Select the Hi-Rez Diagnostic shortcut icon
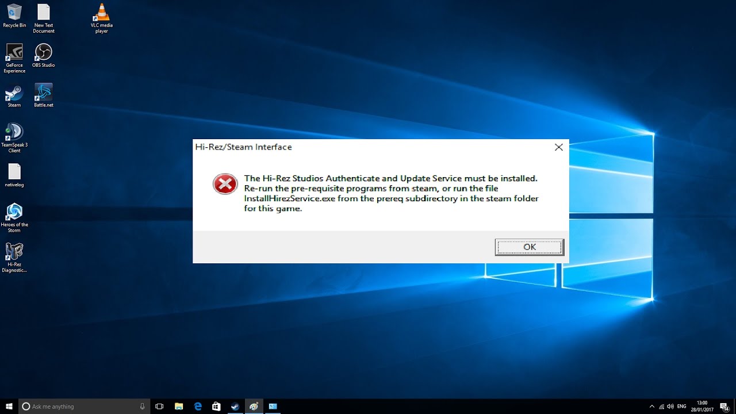This screenshot has width=736, height=414. (14, 258)
